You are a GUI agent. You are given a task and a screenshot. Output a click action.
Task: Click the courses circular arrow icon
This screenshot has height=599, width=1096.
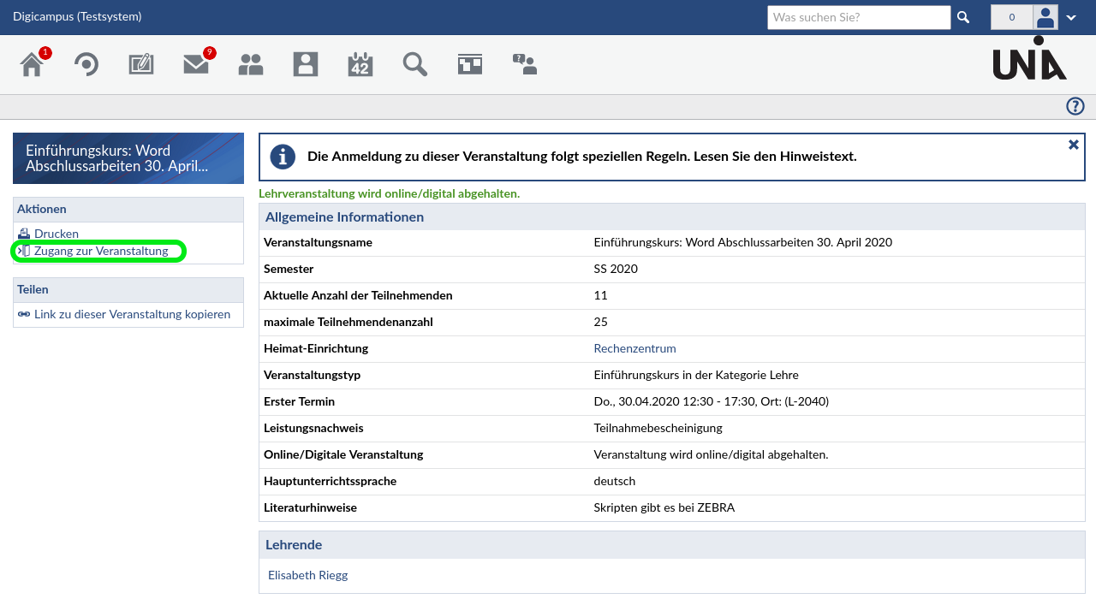point(86,65)
